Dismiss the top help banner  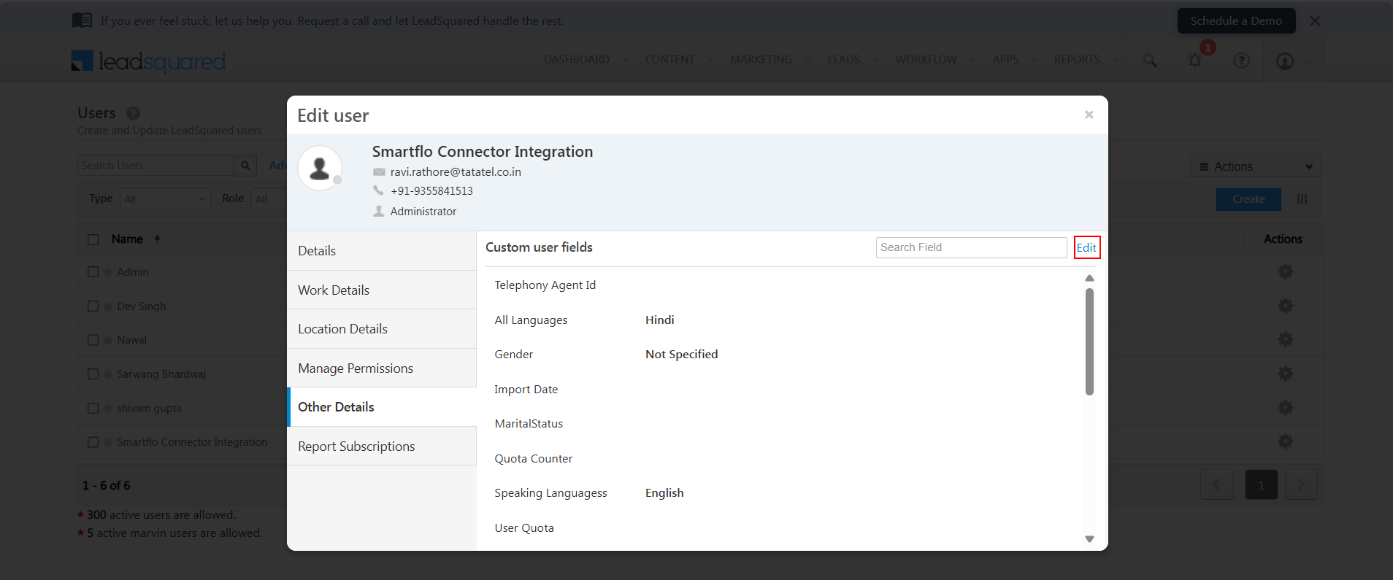(1315, 20)
